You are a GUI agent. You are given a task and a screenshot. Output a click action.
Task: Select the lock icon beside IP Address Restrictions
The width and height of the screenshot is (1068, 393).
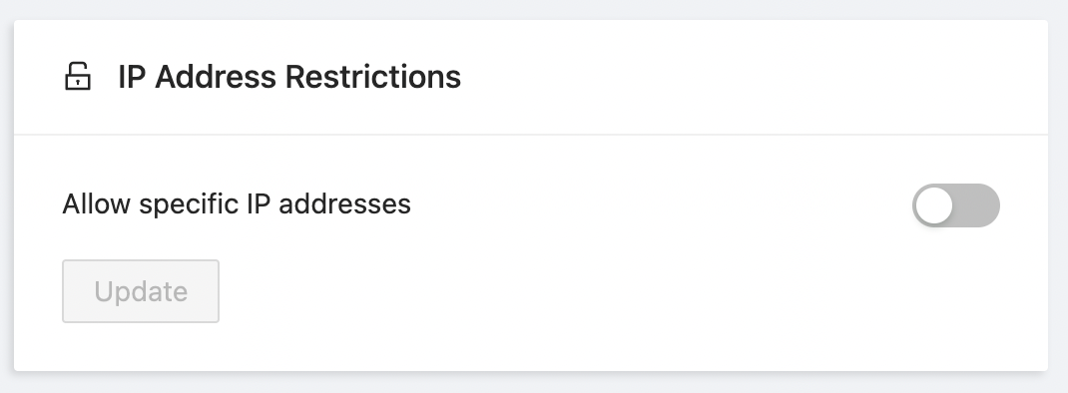pyautogui.click(x=78, y=76)
